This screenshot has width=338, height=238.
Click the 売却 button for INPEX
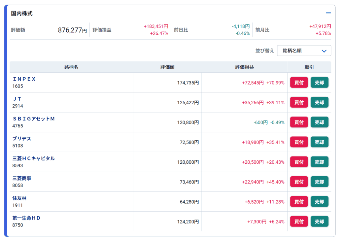tap(319, 83)
